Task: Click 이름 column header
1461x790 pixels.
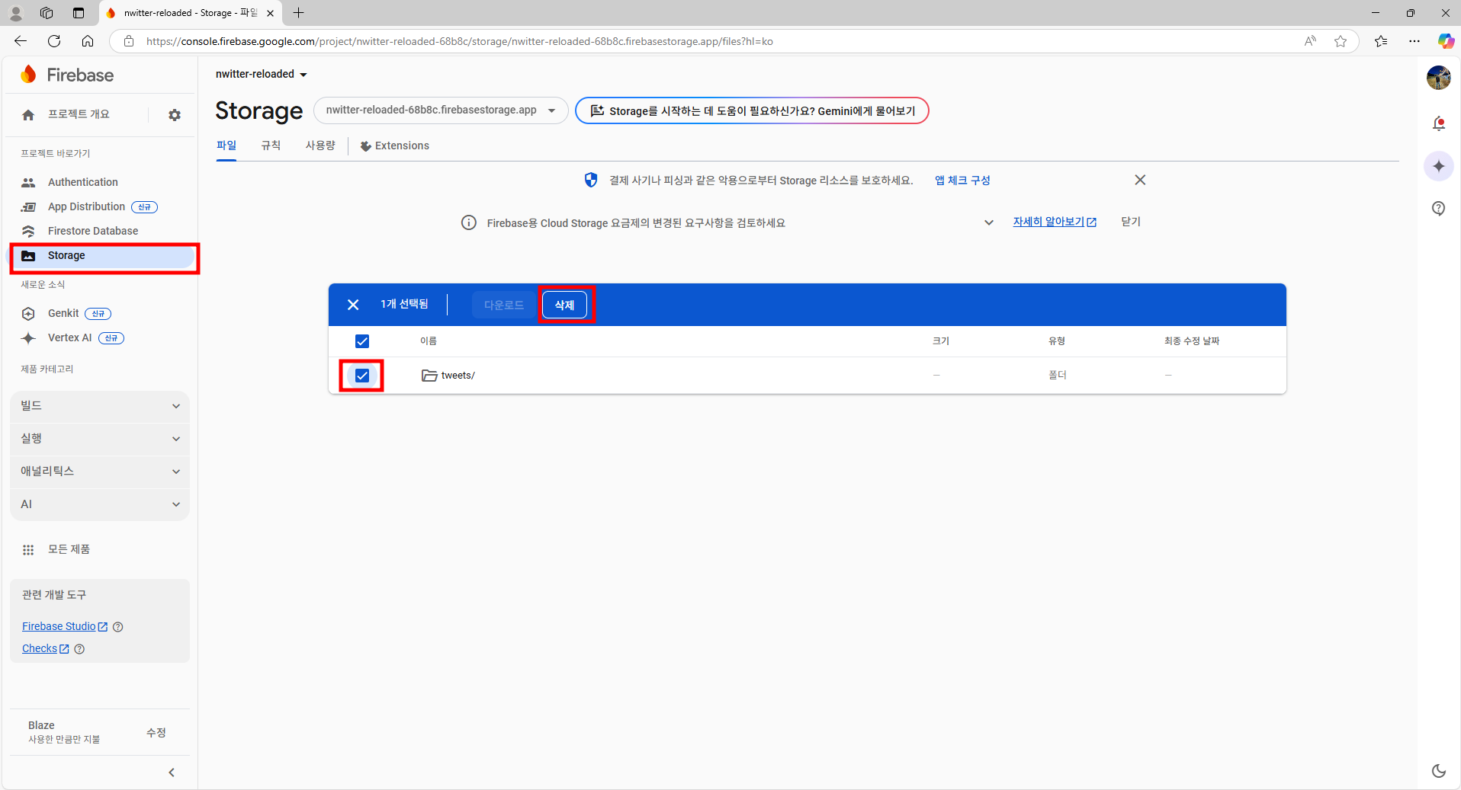Action: pyautogui.click(x=429, y=341)
